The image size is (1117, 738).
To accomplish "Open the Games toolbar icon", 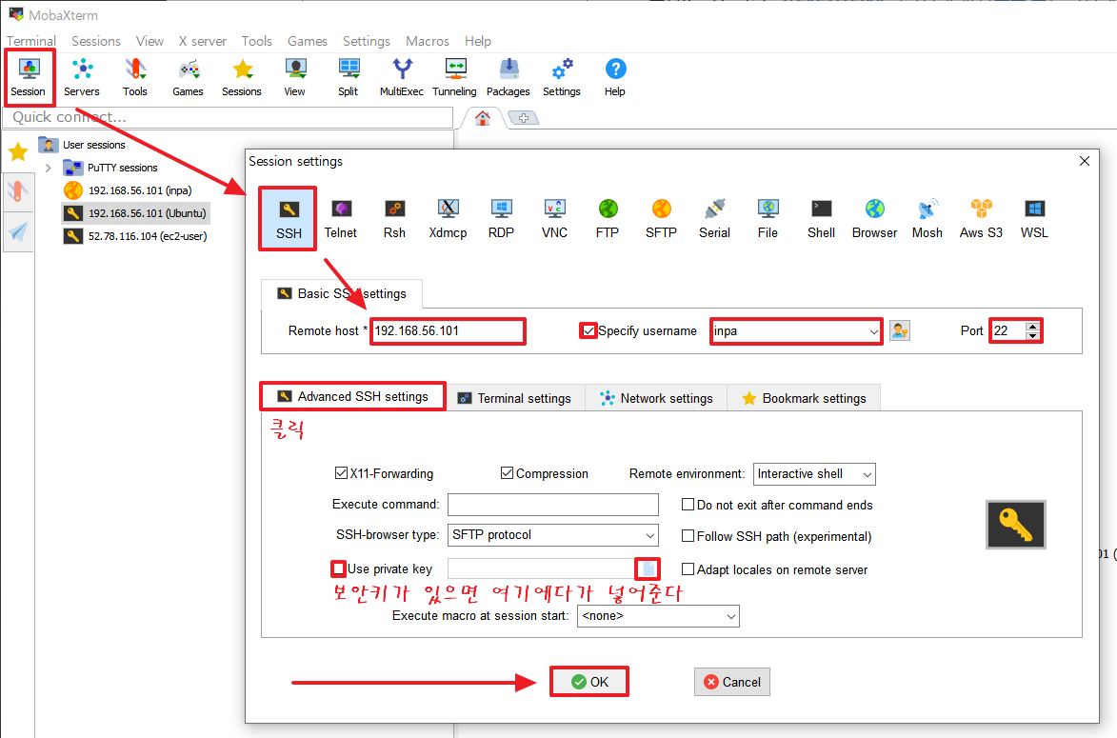I will pyautogui.click(x=188, y=77).
